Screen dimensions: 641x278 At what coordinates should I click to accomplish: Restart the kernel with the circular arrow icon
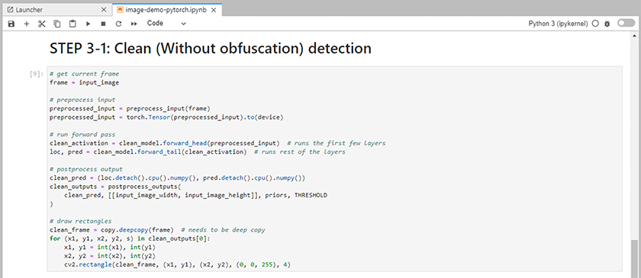click(x=118, y=24)
